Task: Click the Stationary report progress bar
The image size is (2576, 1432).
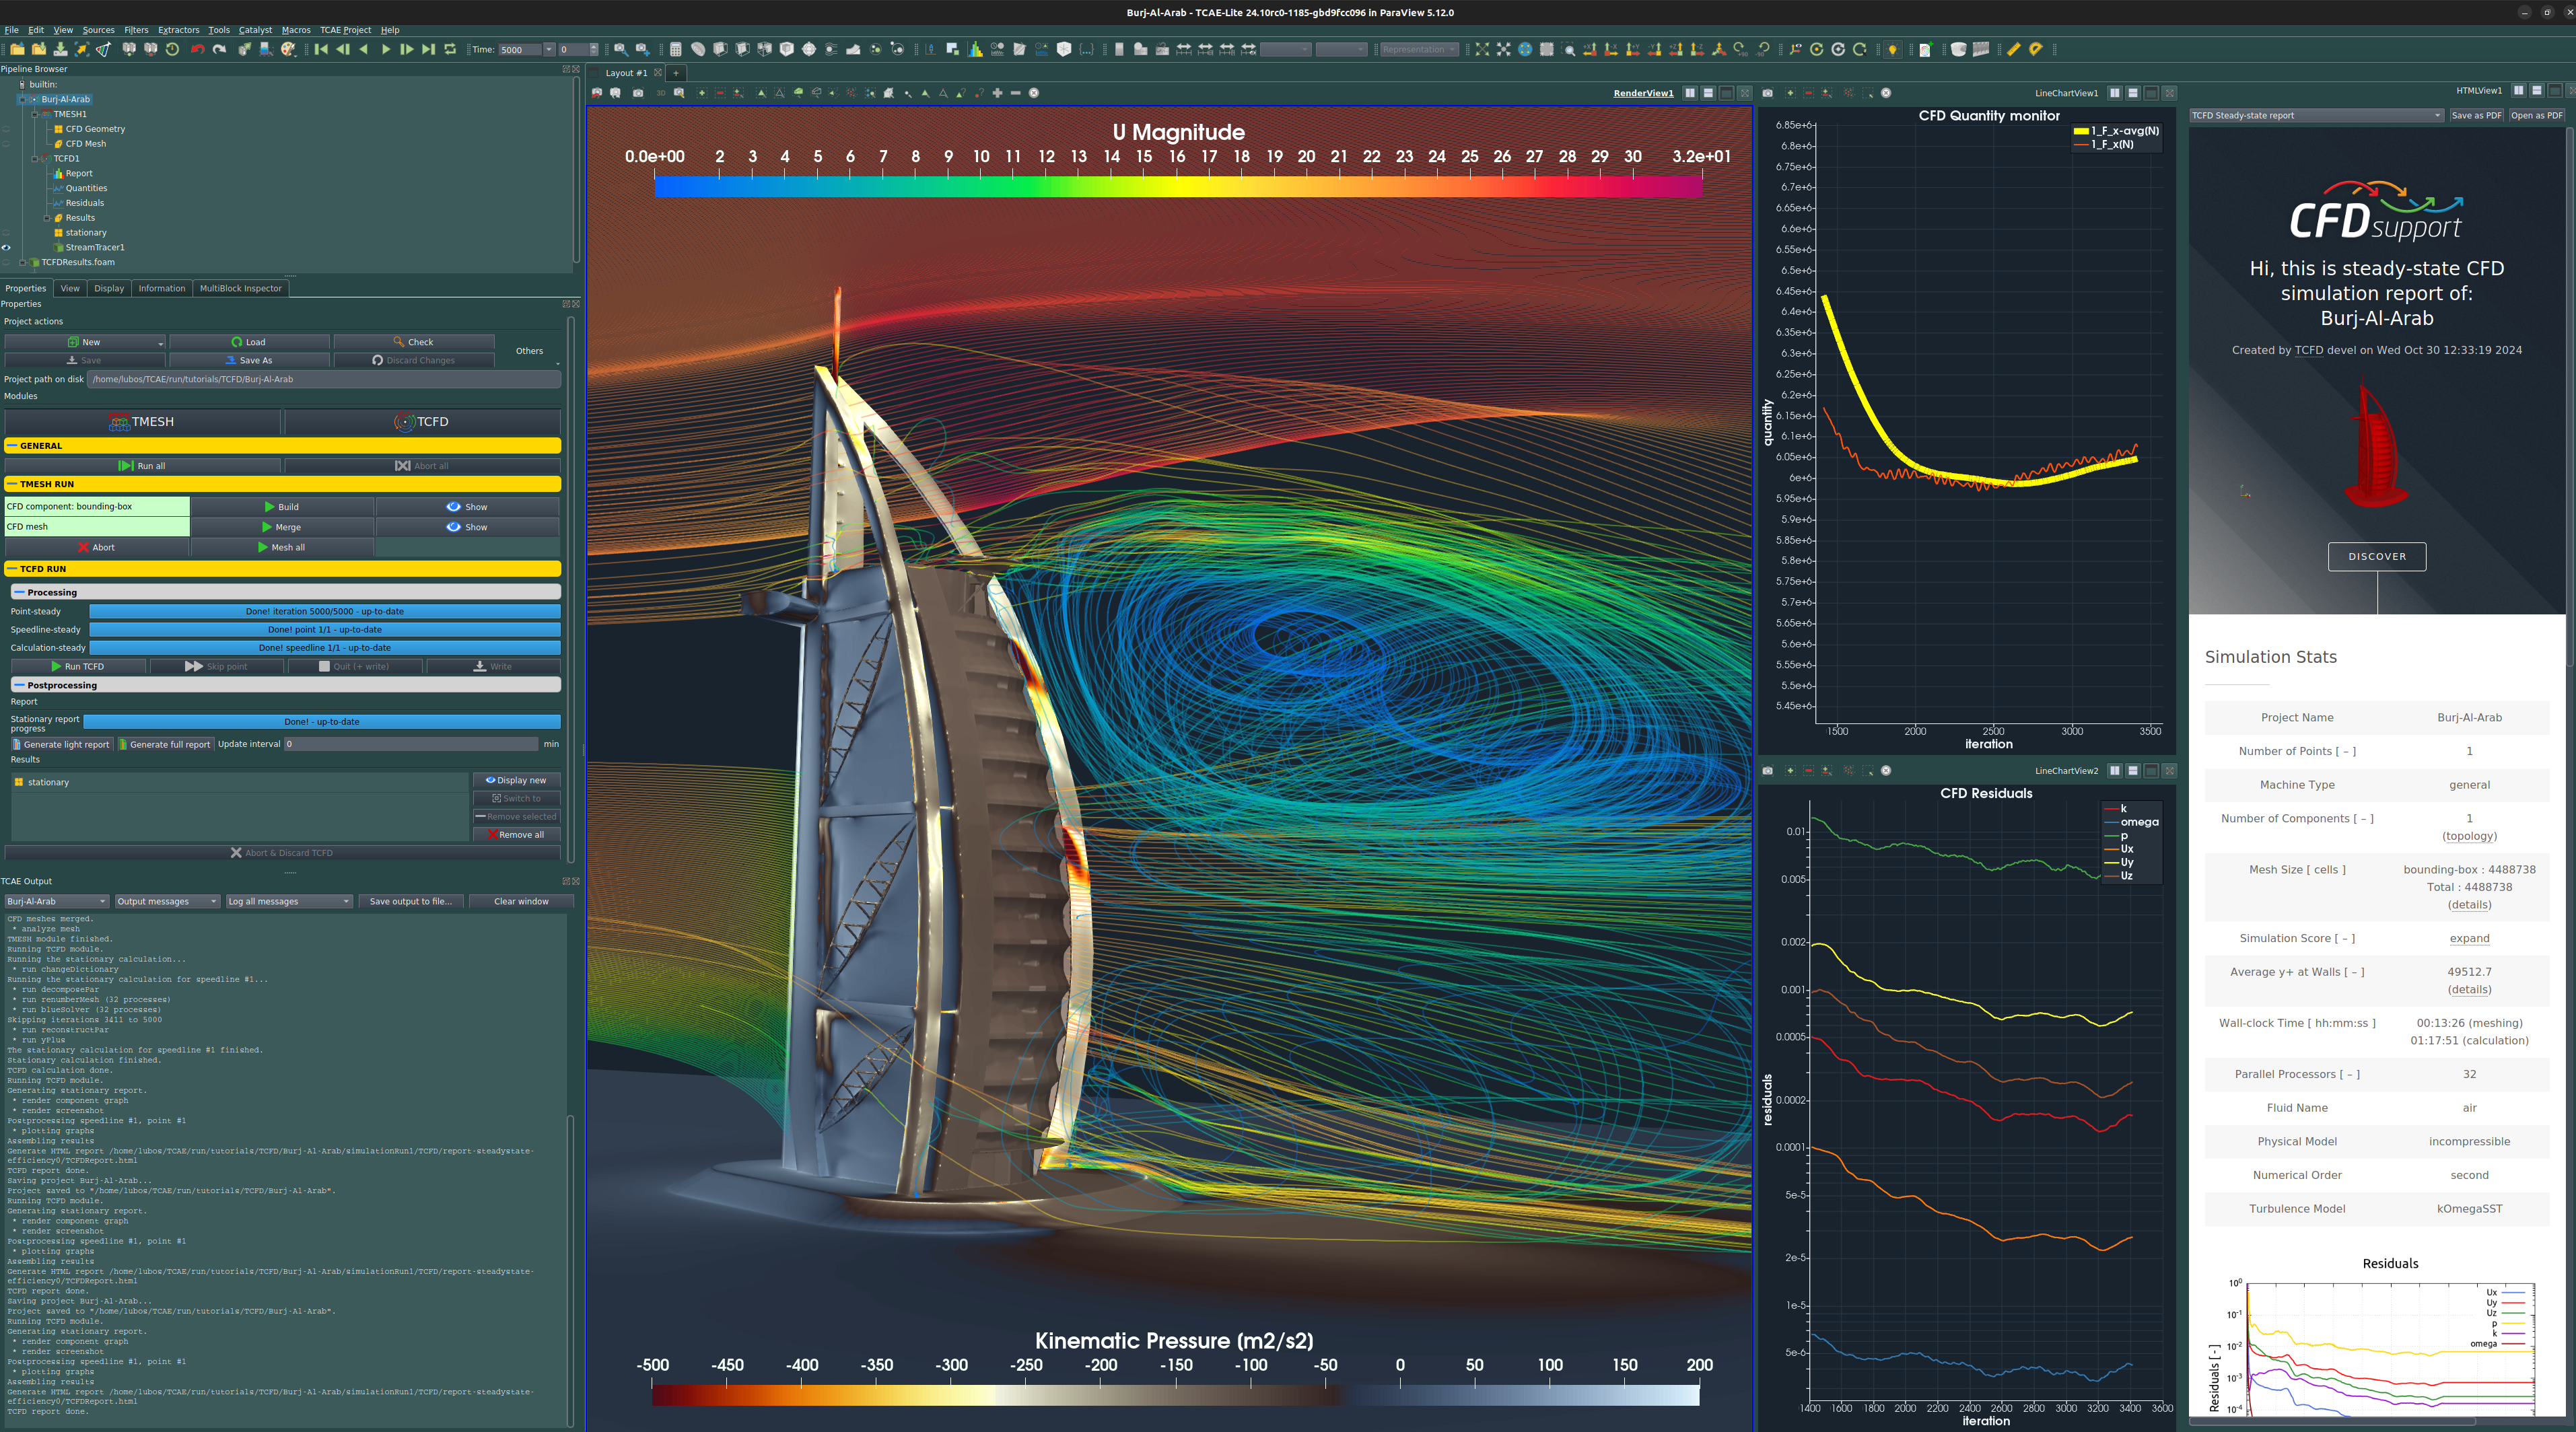Action: click(x=322, y=722)
